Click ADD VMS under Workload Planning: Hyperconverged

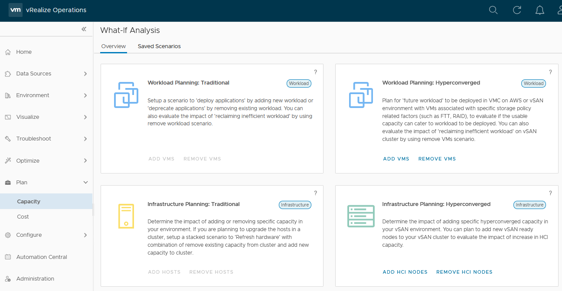396,159
